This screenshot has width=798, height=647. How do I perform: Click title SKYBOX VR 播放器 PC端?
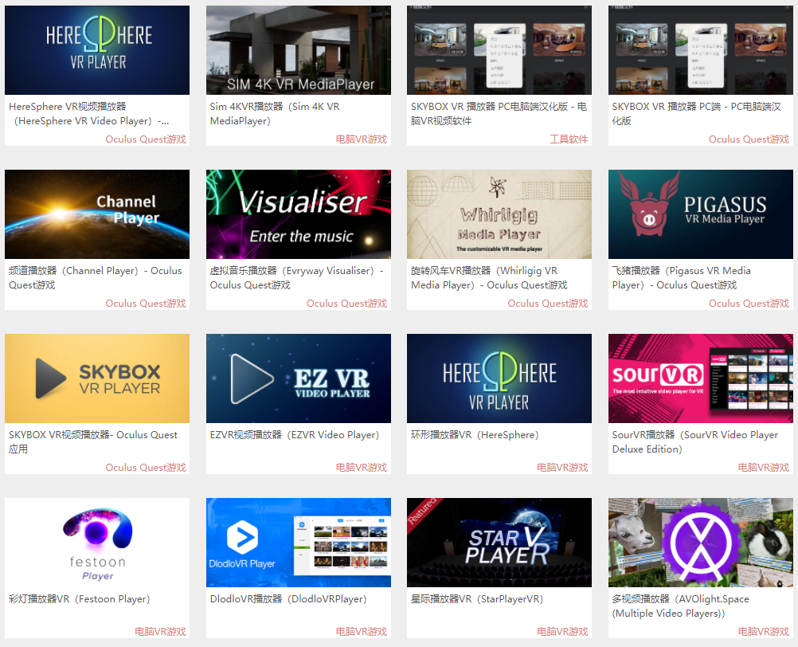(696, 113)
